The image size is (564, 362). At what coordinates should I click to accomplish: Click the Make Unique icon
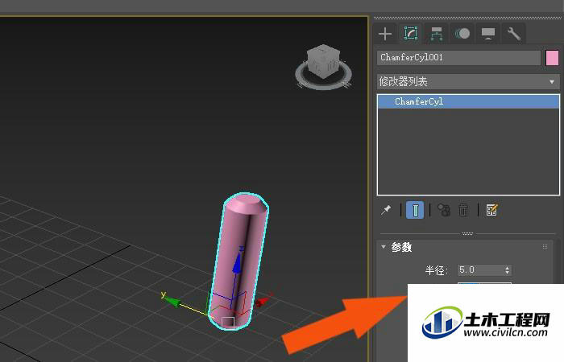tap(444, 210)
